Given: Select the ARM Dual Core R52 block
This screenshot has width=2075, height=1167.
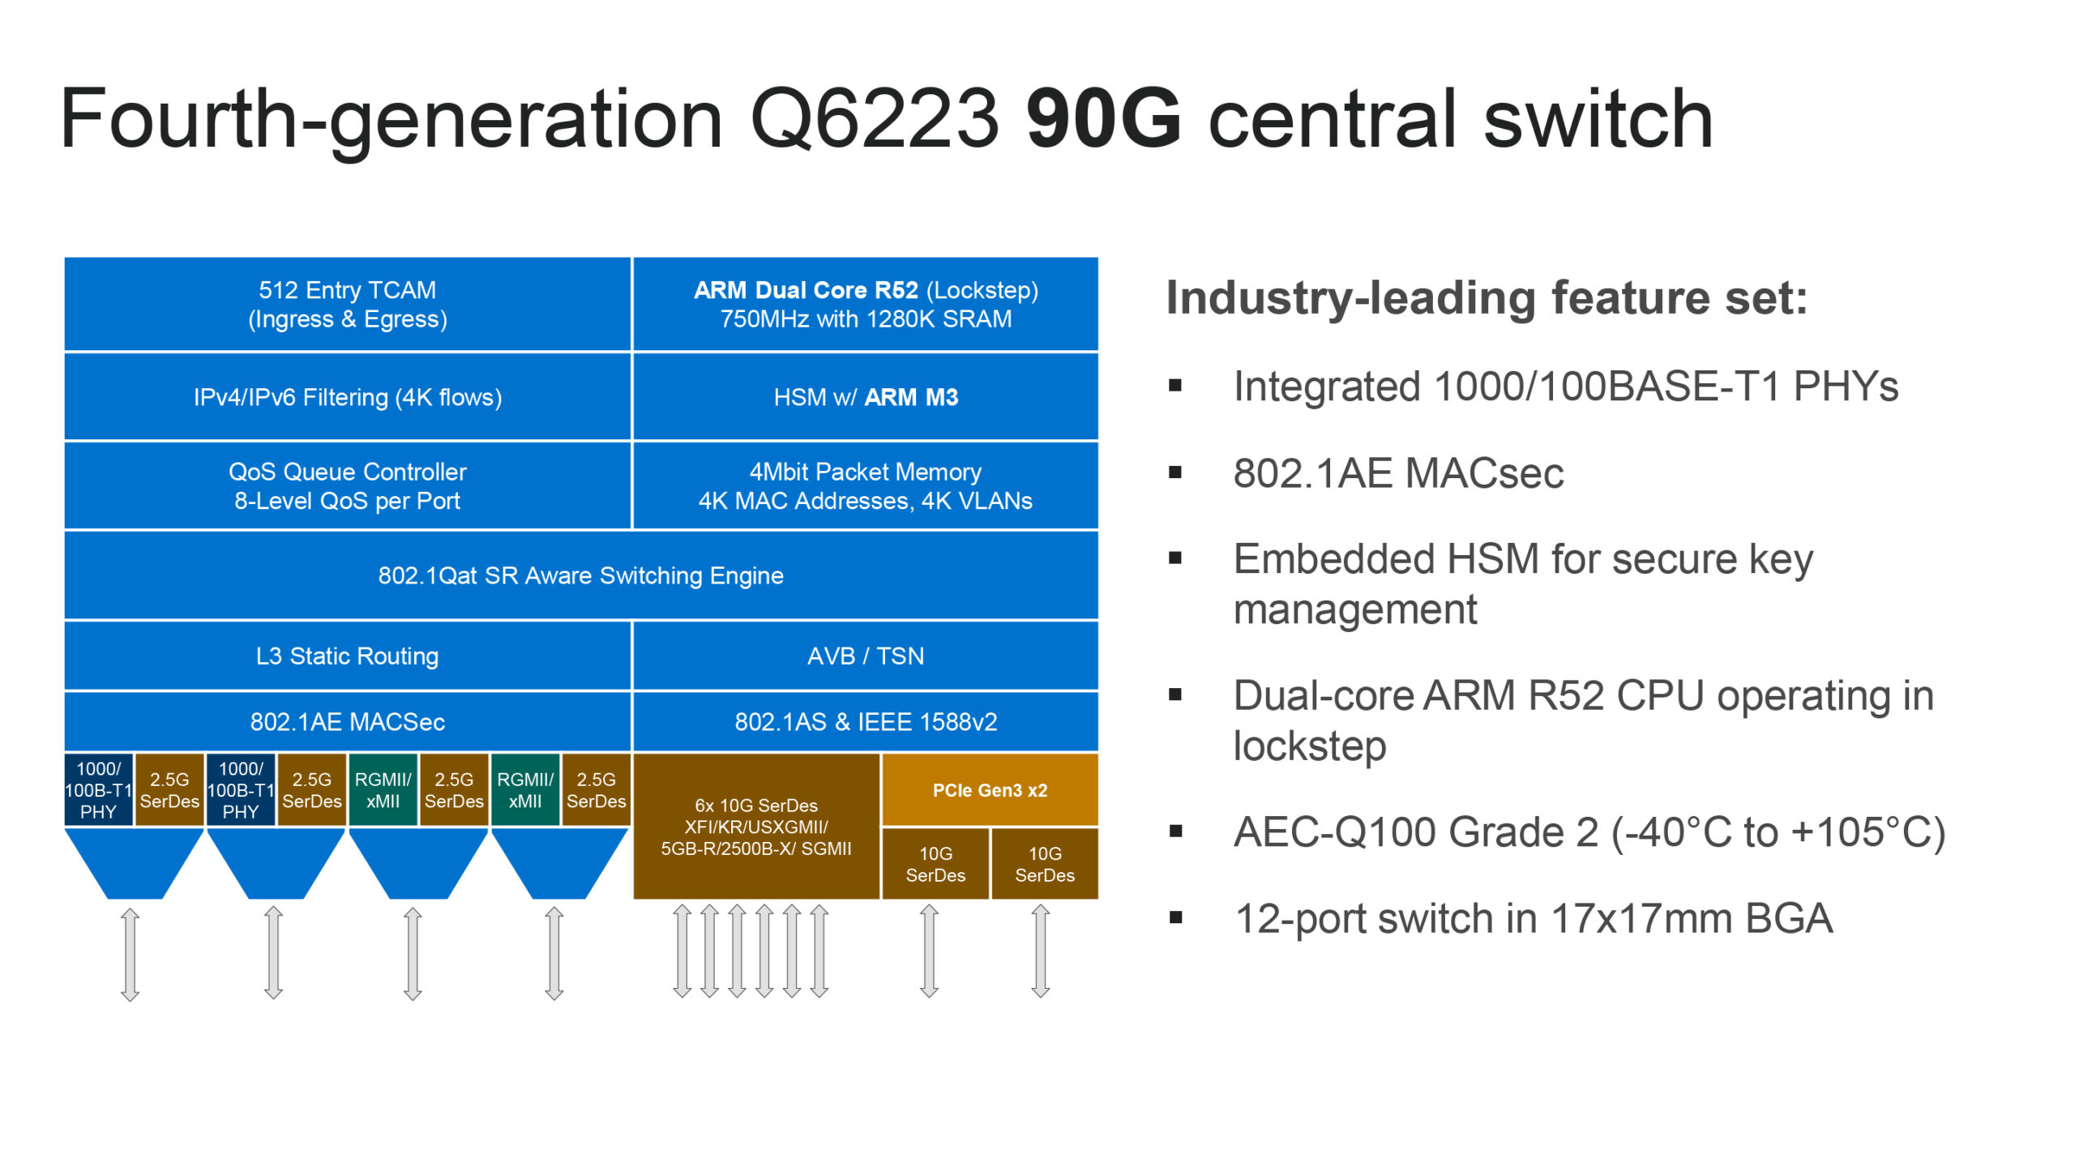Looking at the screenshot, I should 865,304.
